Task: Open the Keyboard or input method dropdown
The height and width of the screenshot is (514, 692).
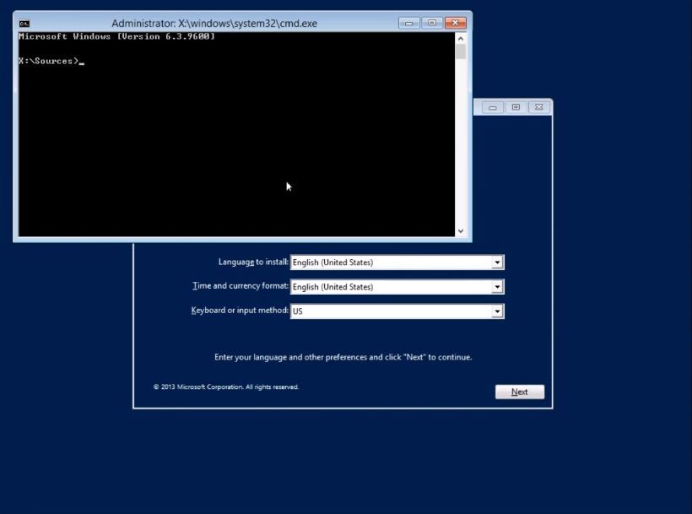Action: tap(498, 310)
